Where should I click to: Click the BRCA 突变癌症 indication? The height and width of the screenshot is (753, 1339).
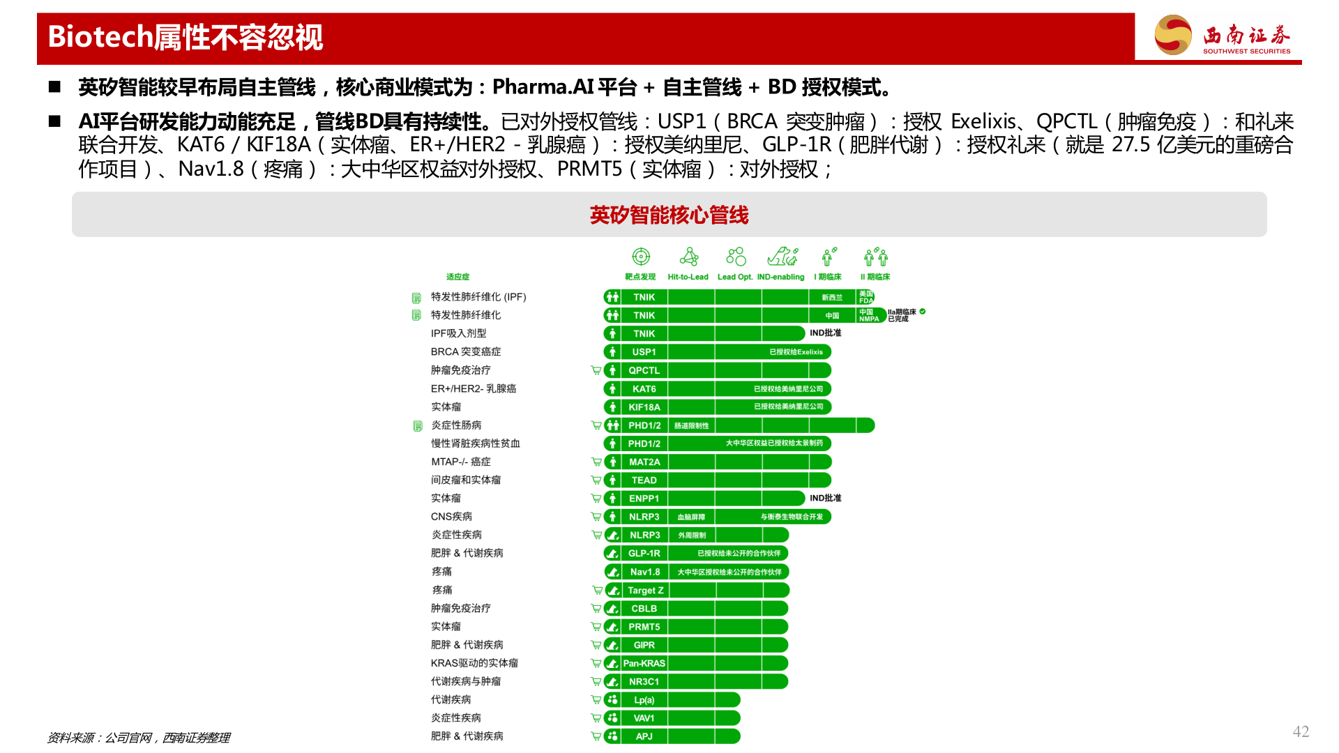pyautogui.click(x=466, y=351)
